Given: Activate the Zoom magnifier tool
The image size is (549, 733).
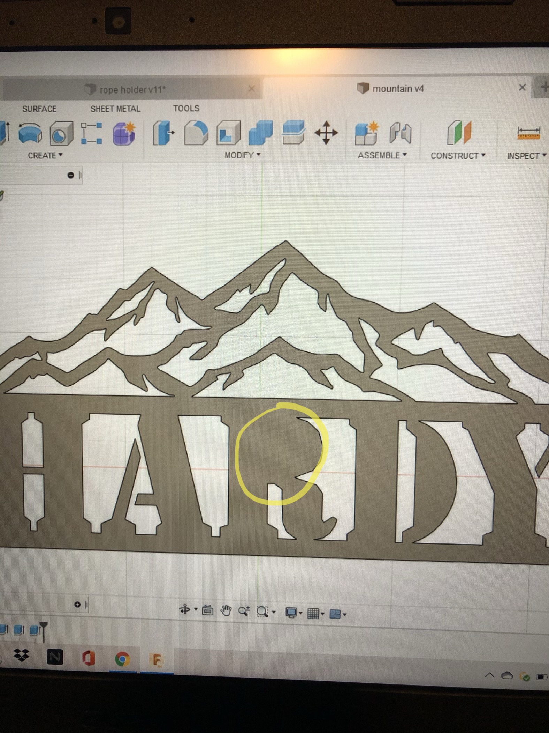Looking at the screenshot, I should coord(244,611).
